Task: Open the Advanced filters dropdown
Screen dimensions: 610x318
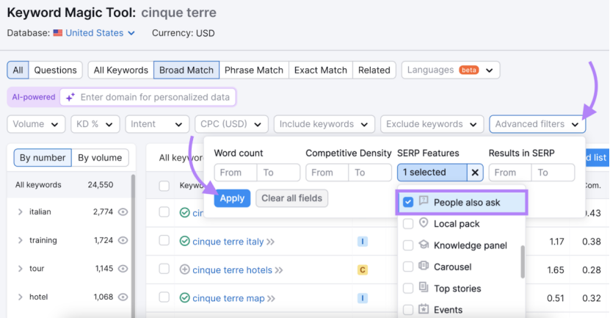Action: [537, 124]
